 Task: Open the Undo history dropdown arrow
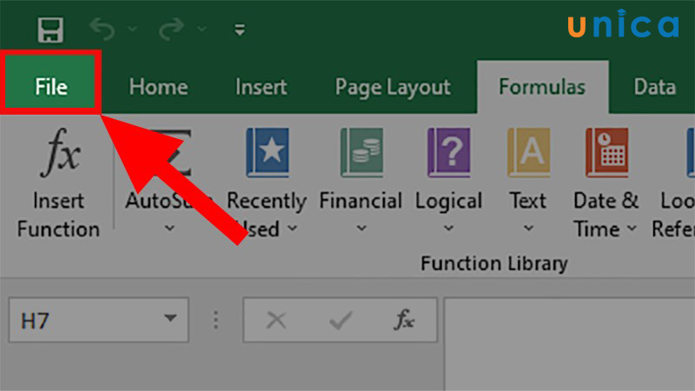133,30
